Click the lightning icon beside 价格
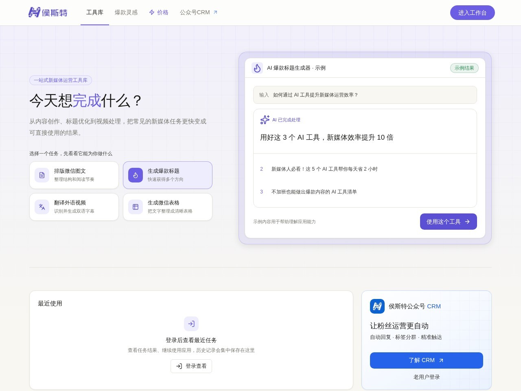521x391 pixels. click(152, 13)
